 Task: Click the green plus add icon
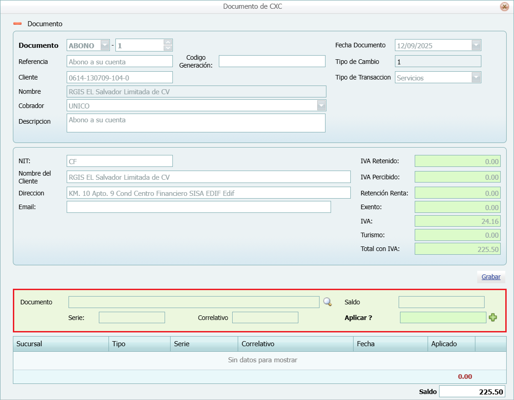493,317
